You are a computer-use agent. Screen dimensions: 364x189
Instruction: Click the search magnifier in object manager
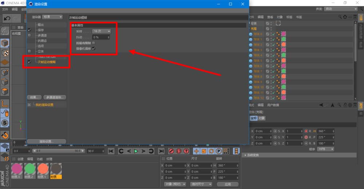[340, 17]
